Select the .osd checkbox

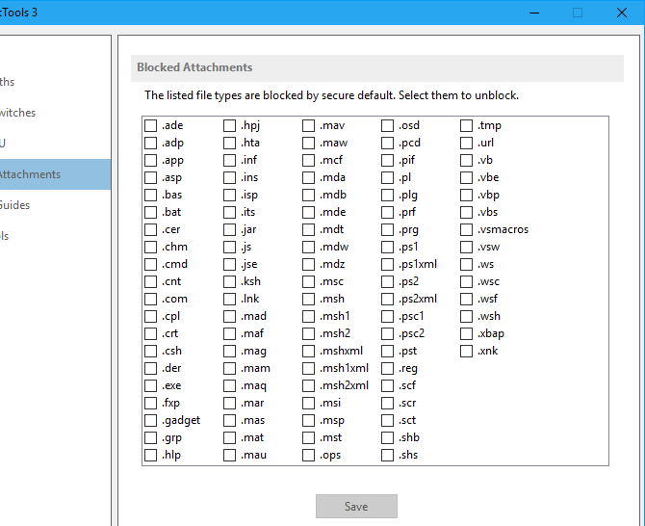tap(388, 125)
